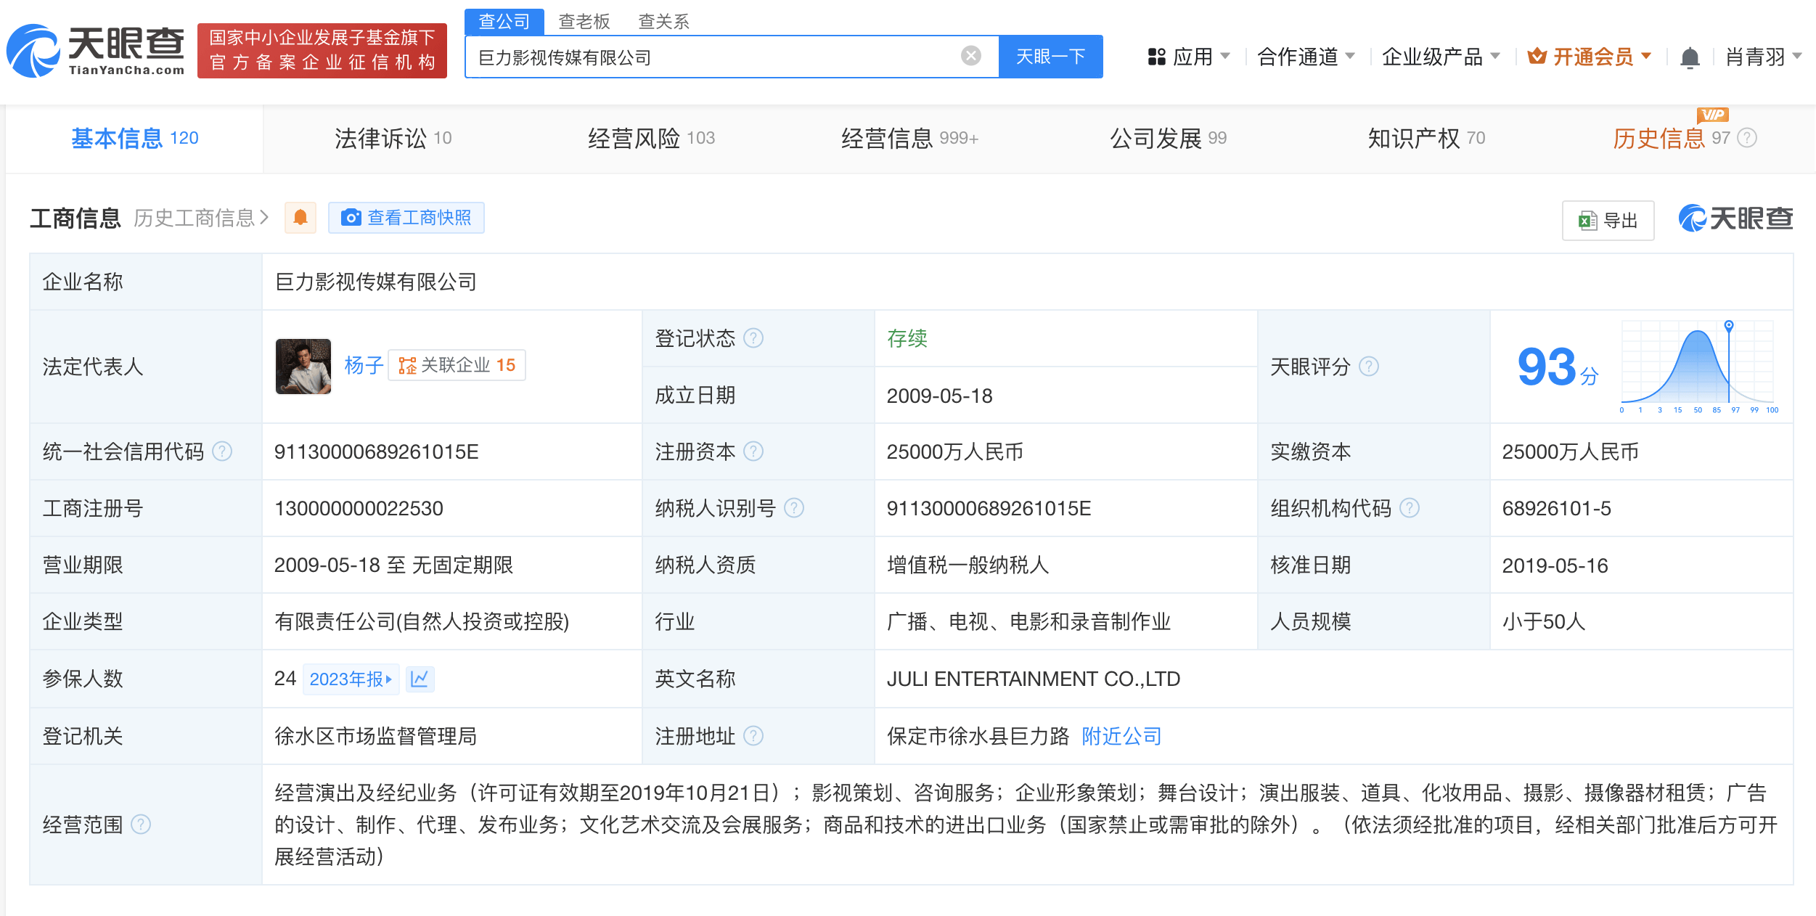This screenshot has height=916, width=1816.
Task: Click the legal representative 杨子 photo
Action: 303,367
